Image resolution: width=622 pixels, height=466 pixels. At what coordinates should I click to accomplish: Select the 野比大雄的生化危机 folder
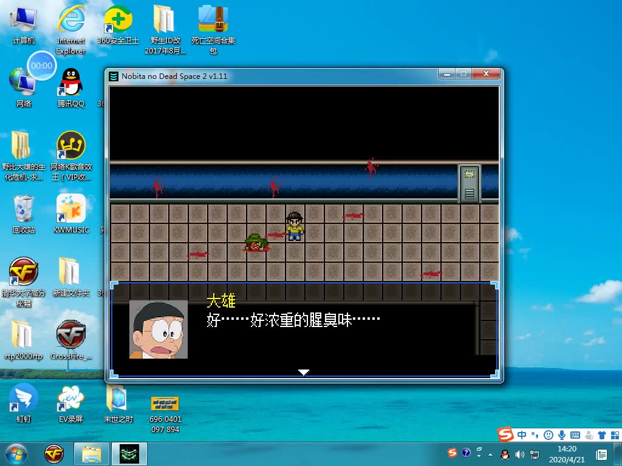24,156
